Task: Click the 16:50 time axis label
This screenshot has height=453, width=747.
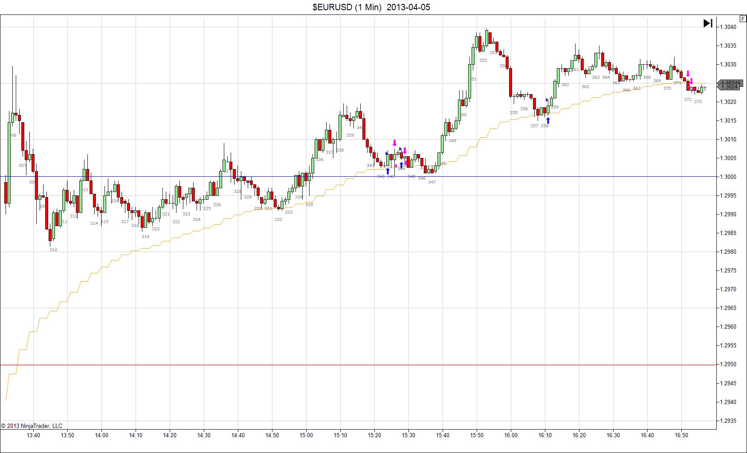Action: click(681, 435)
